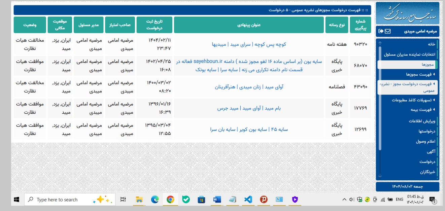Screen dimensions: 445x211
Task: Show hidden system tray icons
Action: click(344, 200)
